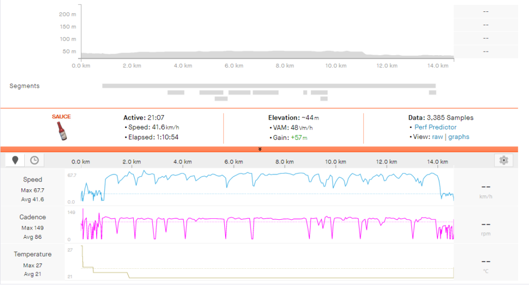The width and height of the screenshot is (529, 293).
Task: View the graphs link
Action: point(459,137)
